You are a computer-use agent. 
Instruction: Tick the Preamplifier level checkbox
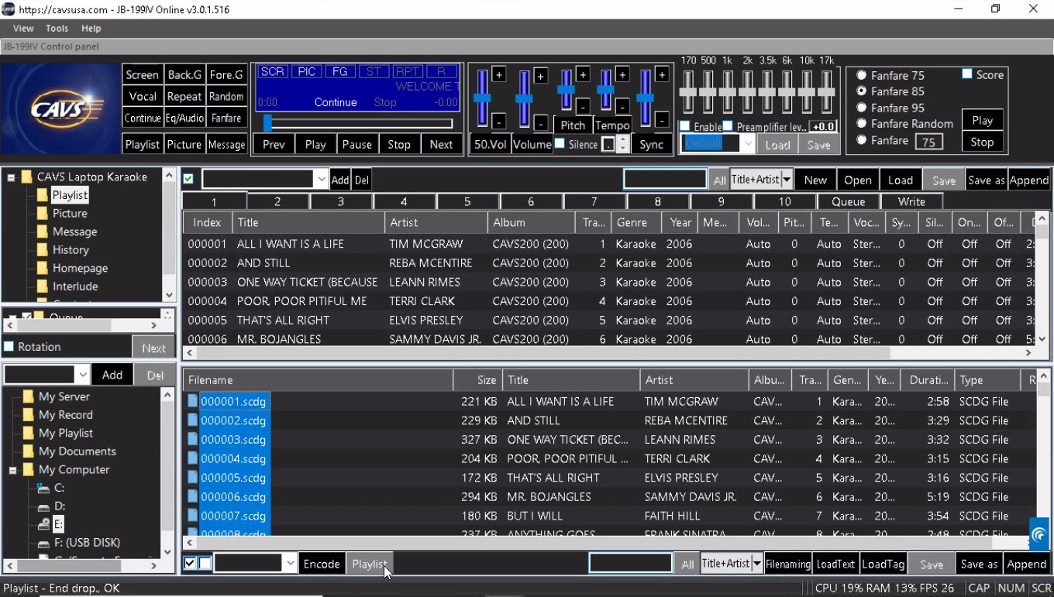pyautogui.click(x=728, y=126)
